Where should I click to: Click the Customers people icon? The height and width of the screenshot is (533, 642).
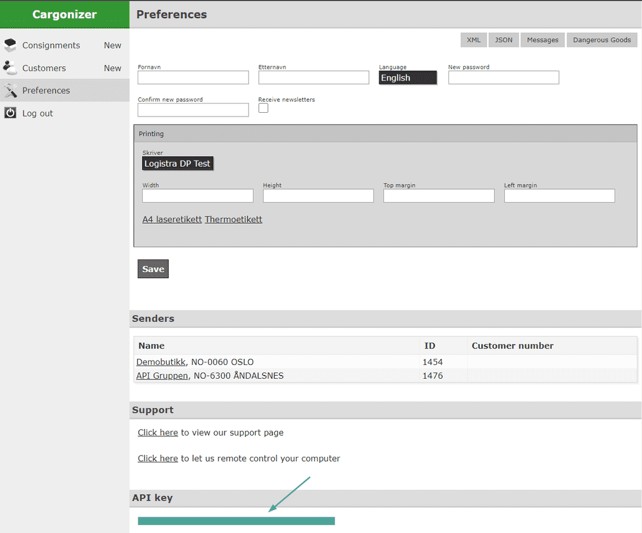pyautogui.click(x=11, y=68)
